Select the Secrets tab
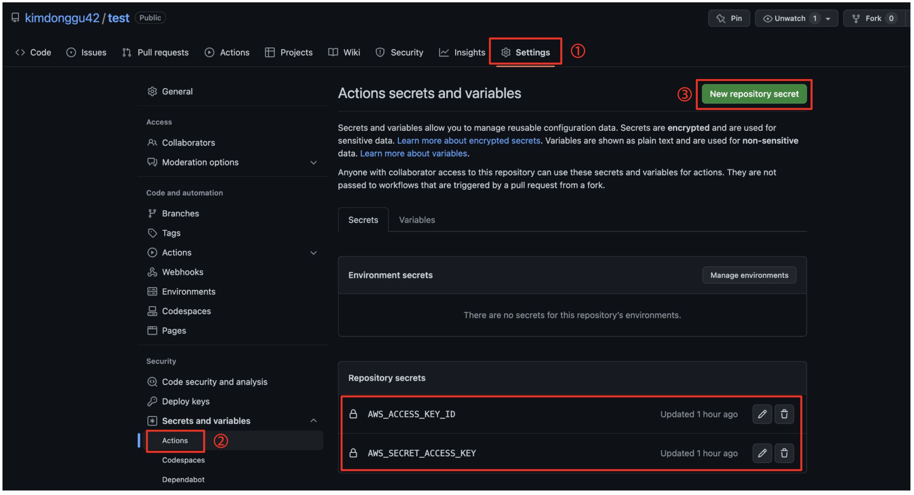The image size is (914, 495). pos(363,220)
